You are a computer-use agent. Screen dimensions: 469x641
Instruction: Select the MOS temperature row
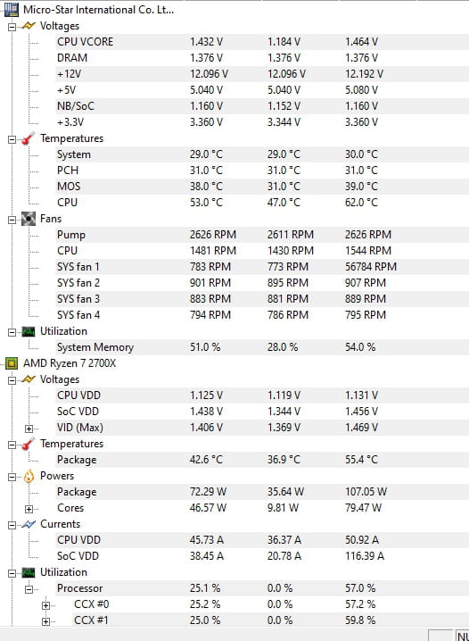coord(261,187)
